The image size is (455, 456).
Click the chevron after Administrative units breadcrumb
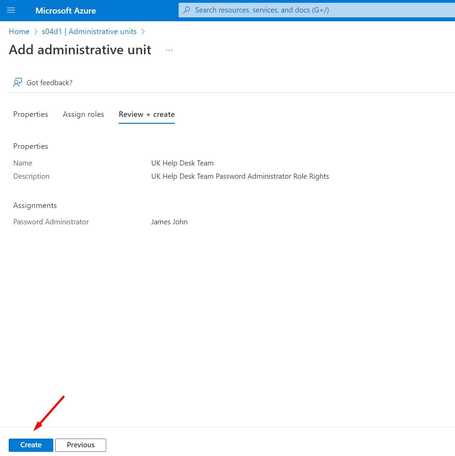tap(143, 32)
